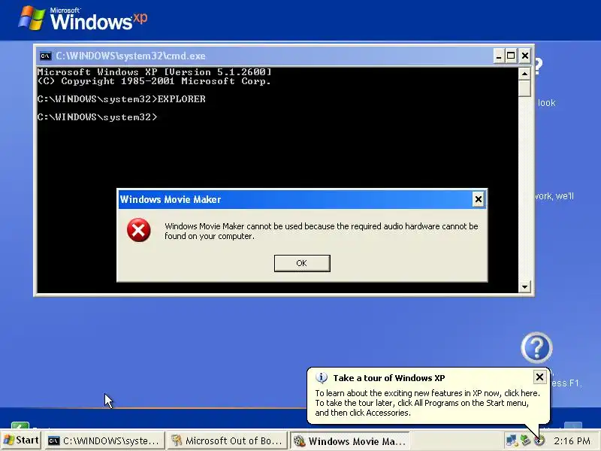This screenshot has height=451, width=601.
Task: Dismiss the Take a tour balloon tip
Action: (x=539, y=377)
